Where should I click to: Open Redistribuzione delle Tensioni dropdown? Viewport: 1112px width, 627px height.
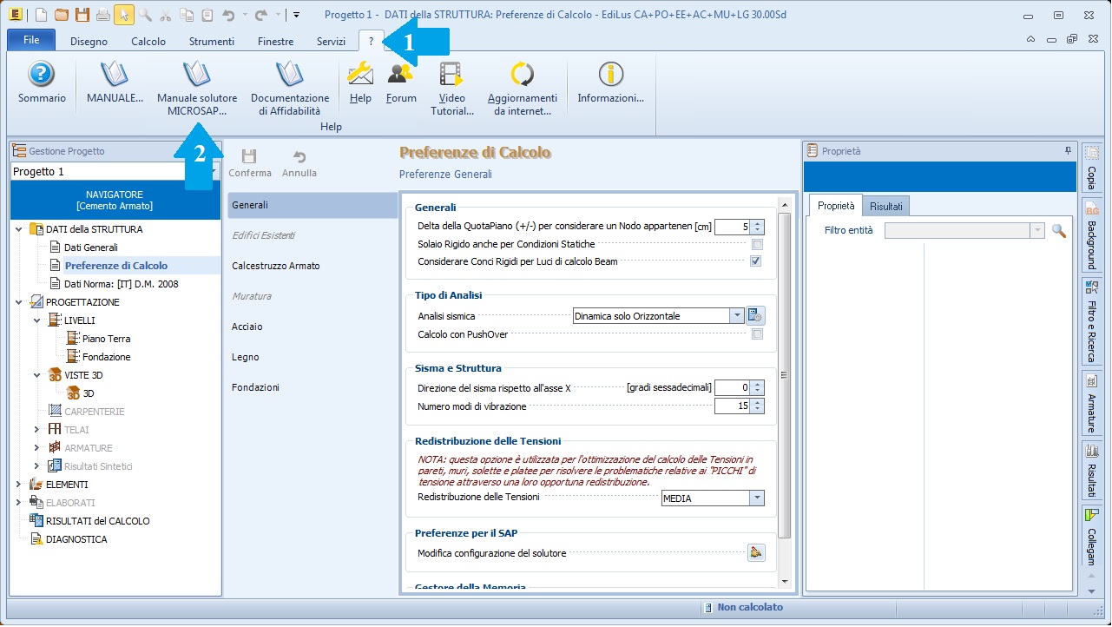point(757,498)
